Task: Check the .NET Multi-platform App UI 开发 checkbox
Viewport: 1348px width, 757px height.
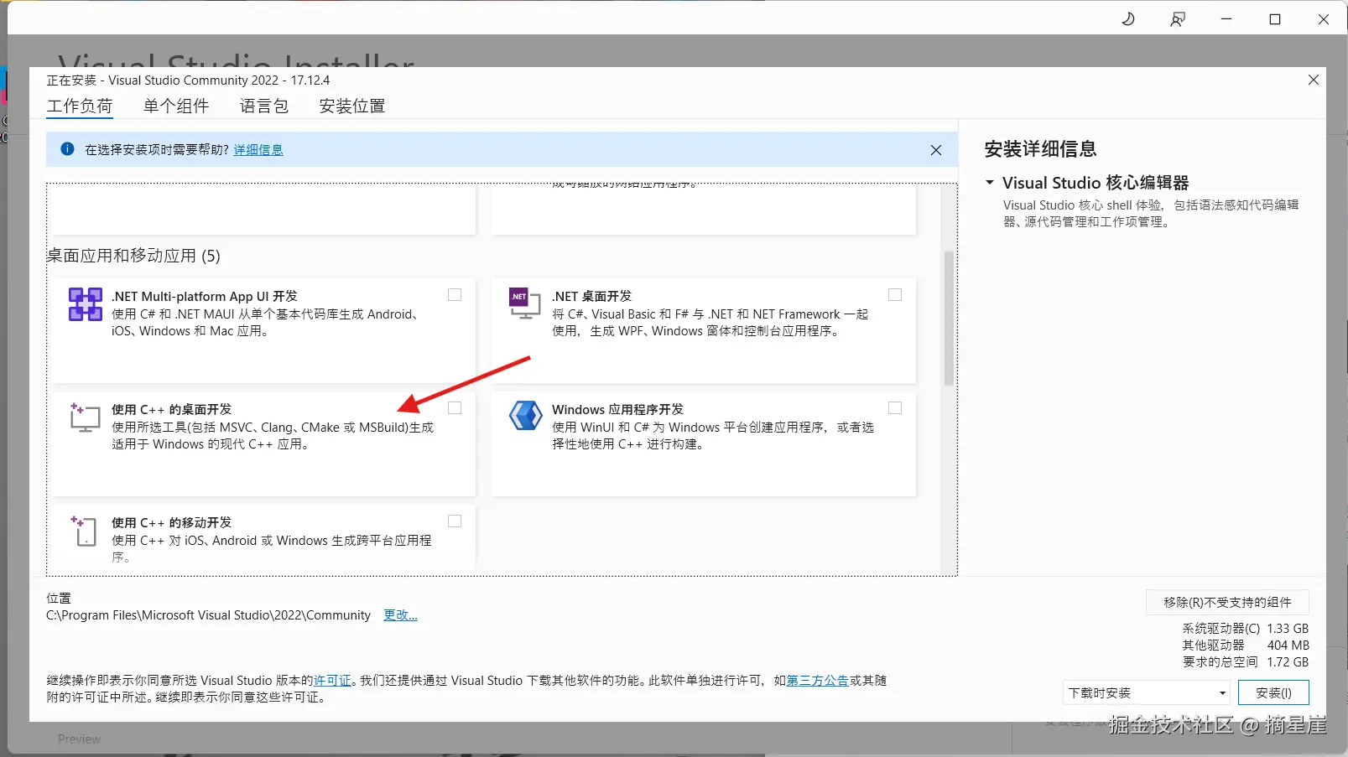Action: pyautogui.click(x=455, y=295)
